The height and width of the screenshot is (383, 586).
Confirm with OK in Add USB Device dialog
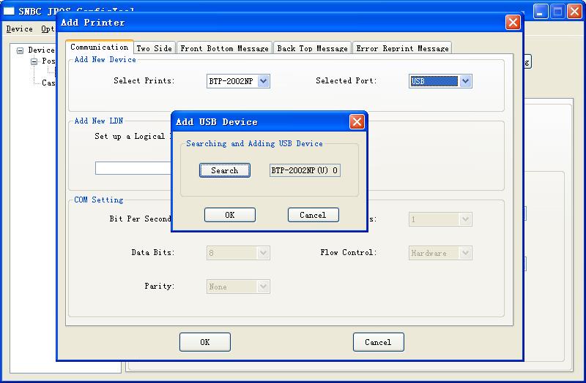click(x=230, y=215)
